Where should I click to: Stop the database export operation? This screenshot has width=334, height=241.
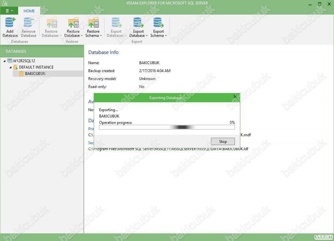click(x=223, y=142)
